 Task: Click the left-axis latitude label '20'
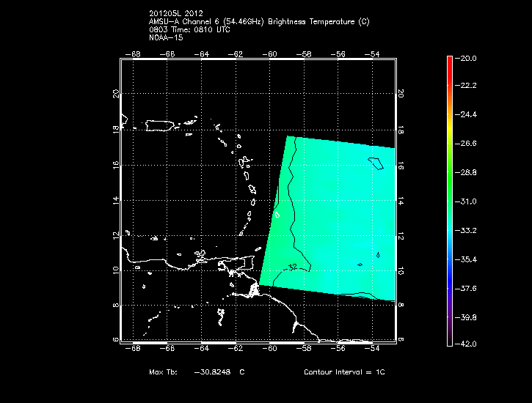tap(116, 94)
